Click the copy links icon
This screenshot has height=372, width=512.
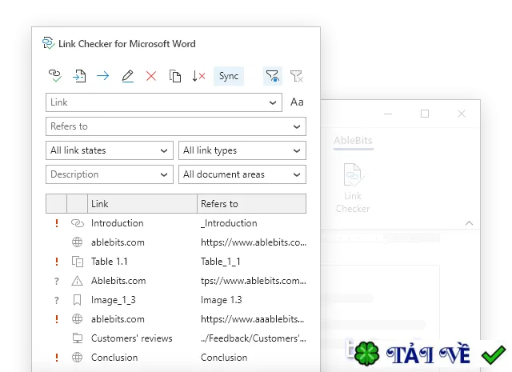point(175,76)
